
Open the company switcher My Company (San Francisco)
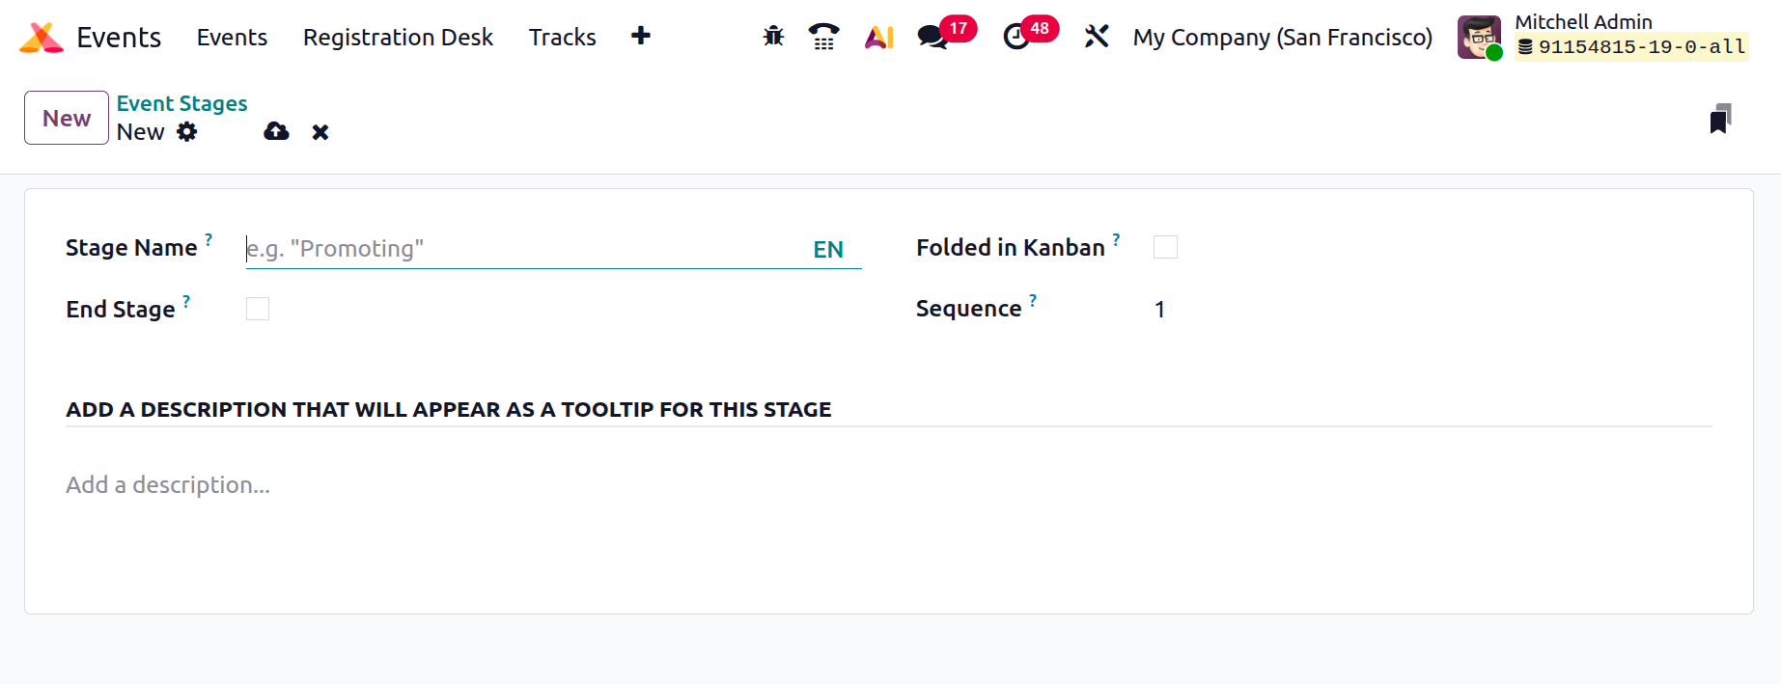pyautogui.click(x=1282, y=37)
